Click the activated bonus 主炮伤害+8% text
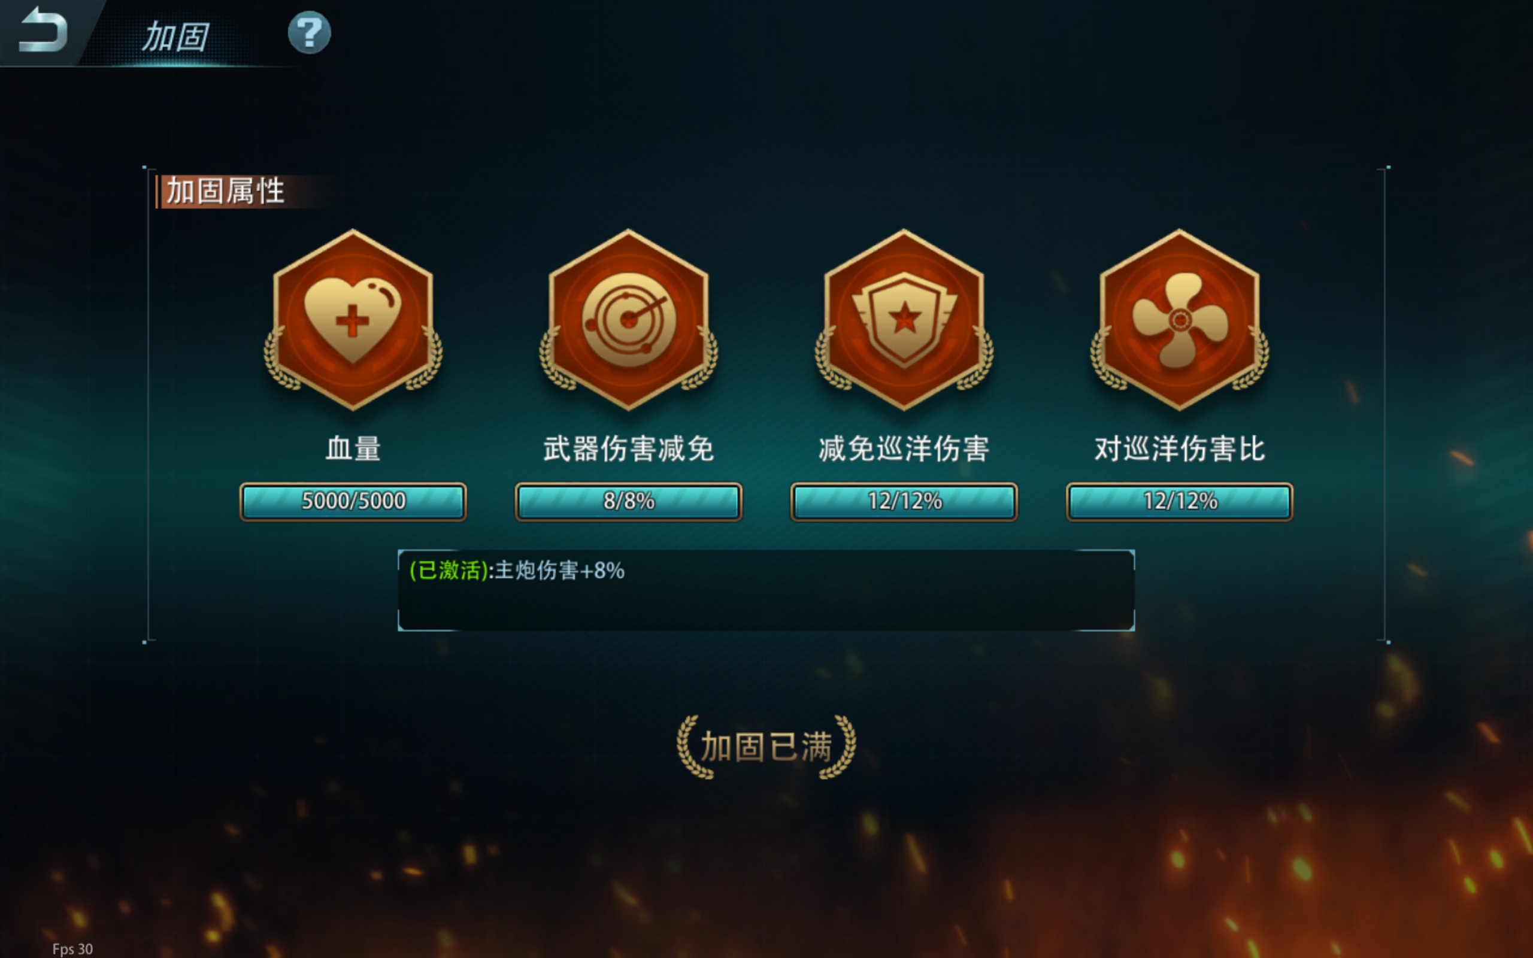 click(x=559, y=571)
